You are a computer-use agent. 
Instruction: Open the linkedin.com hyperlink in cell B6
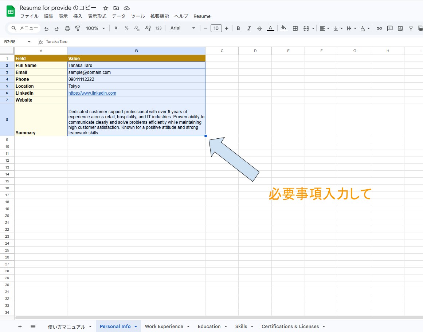[92, 93]
